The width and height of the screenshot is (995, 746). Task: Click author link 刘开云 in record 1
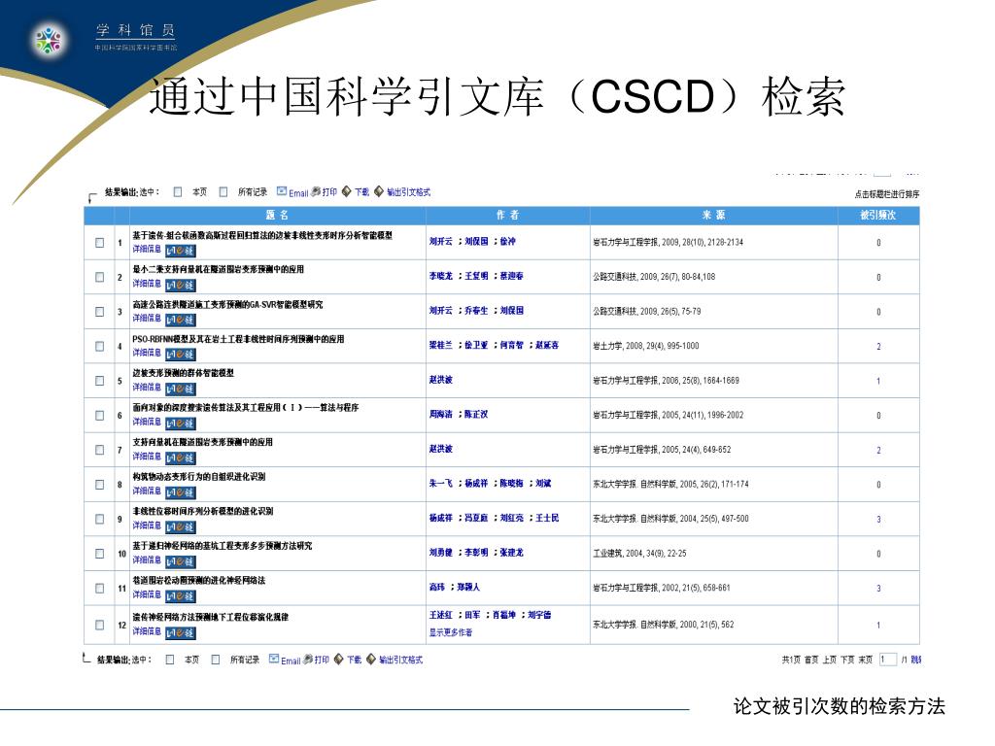click(x=441, y=241)
